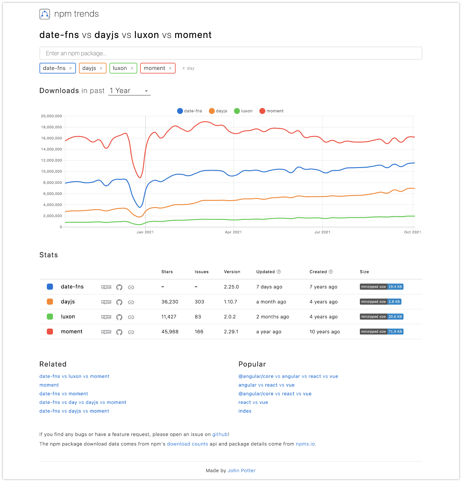Open GitHub icon for moment
The width and height of the screenshot is (462, 482).
pos(119,332)
